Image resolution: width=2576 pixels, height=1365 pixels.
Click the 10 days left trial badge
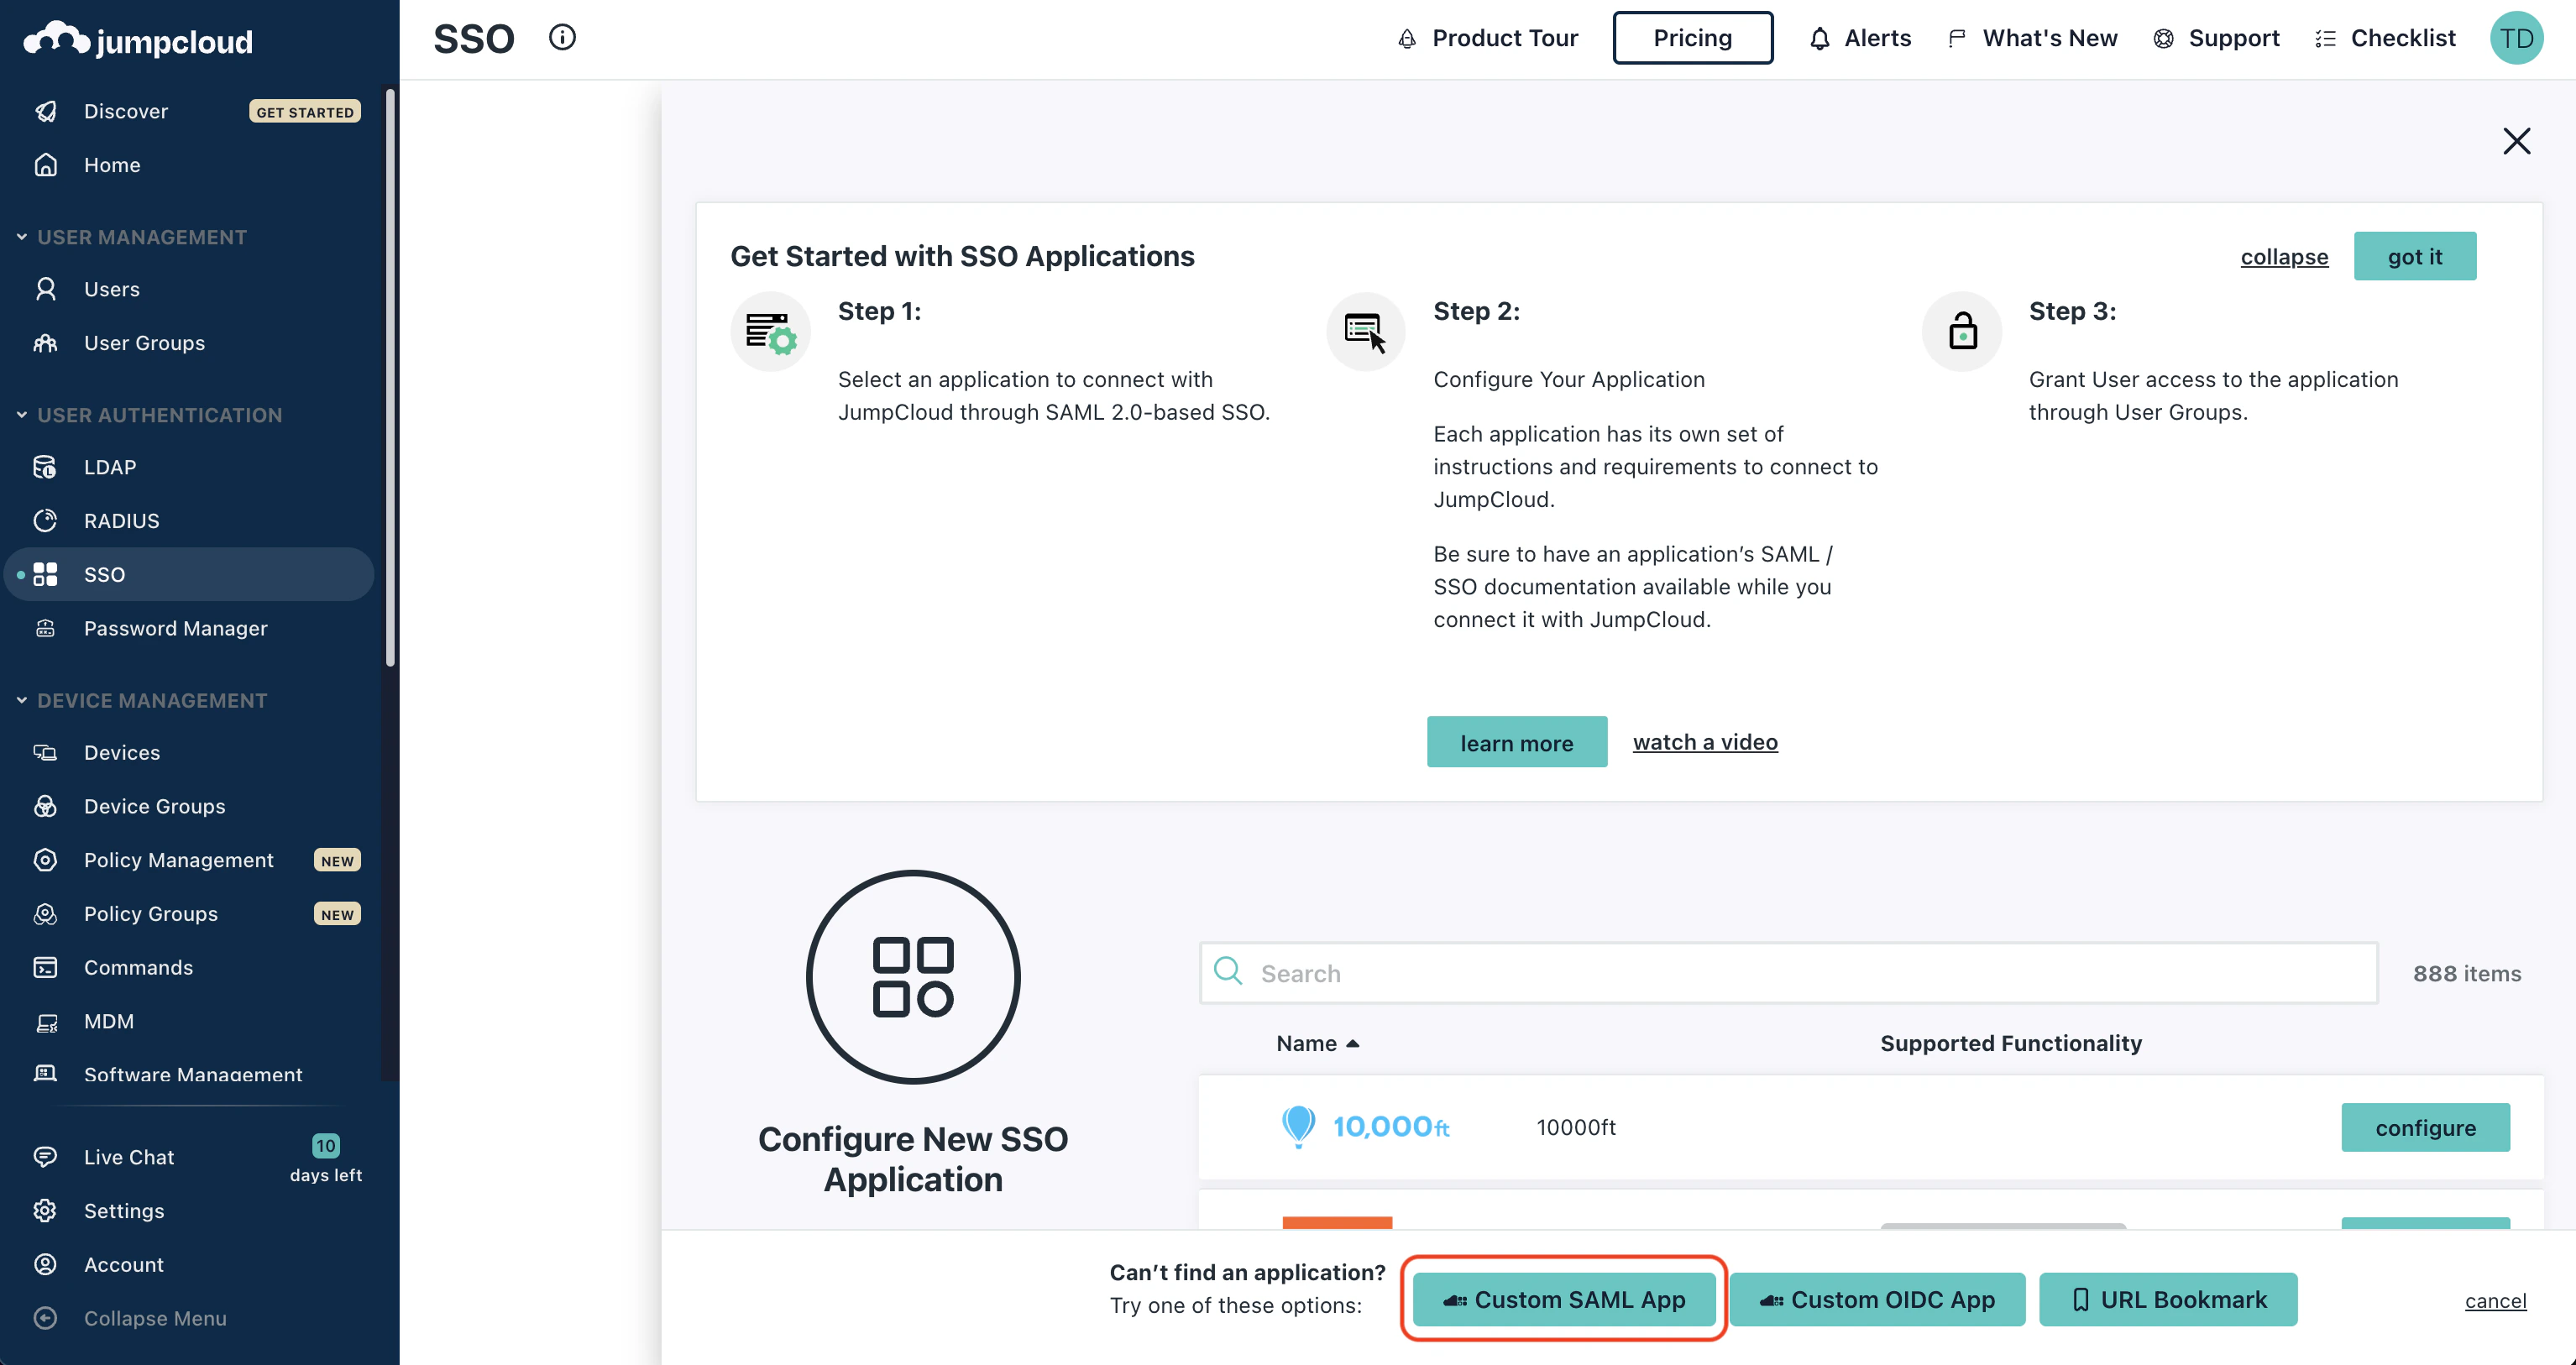point(326,1159)
